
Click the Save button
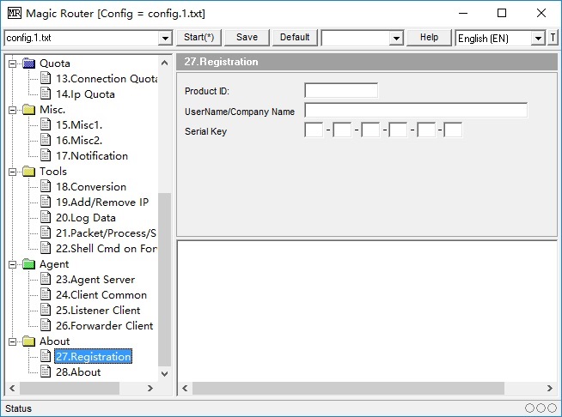click(247, 38)
